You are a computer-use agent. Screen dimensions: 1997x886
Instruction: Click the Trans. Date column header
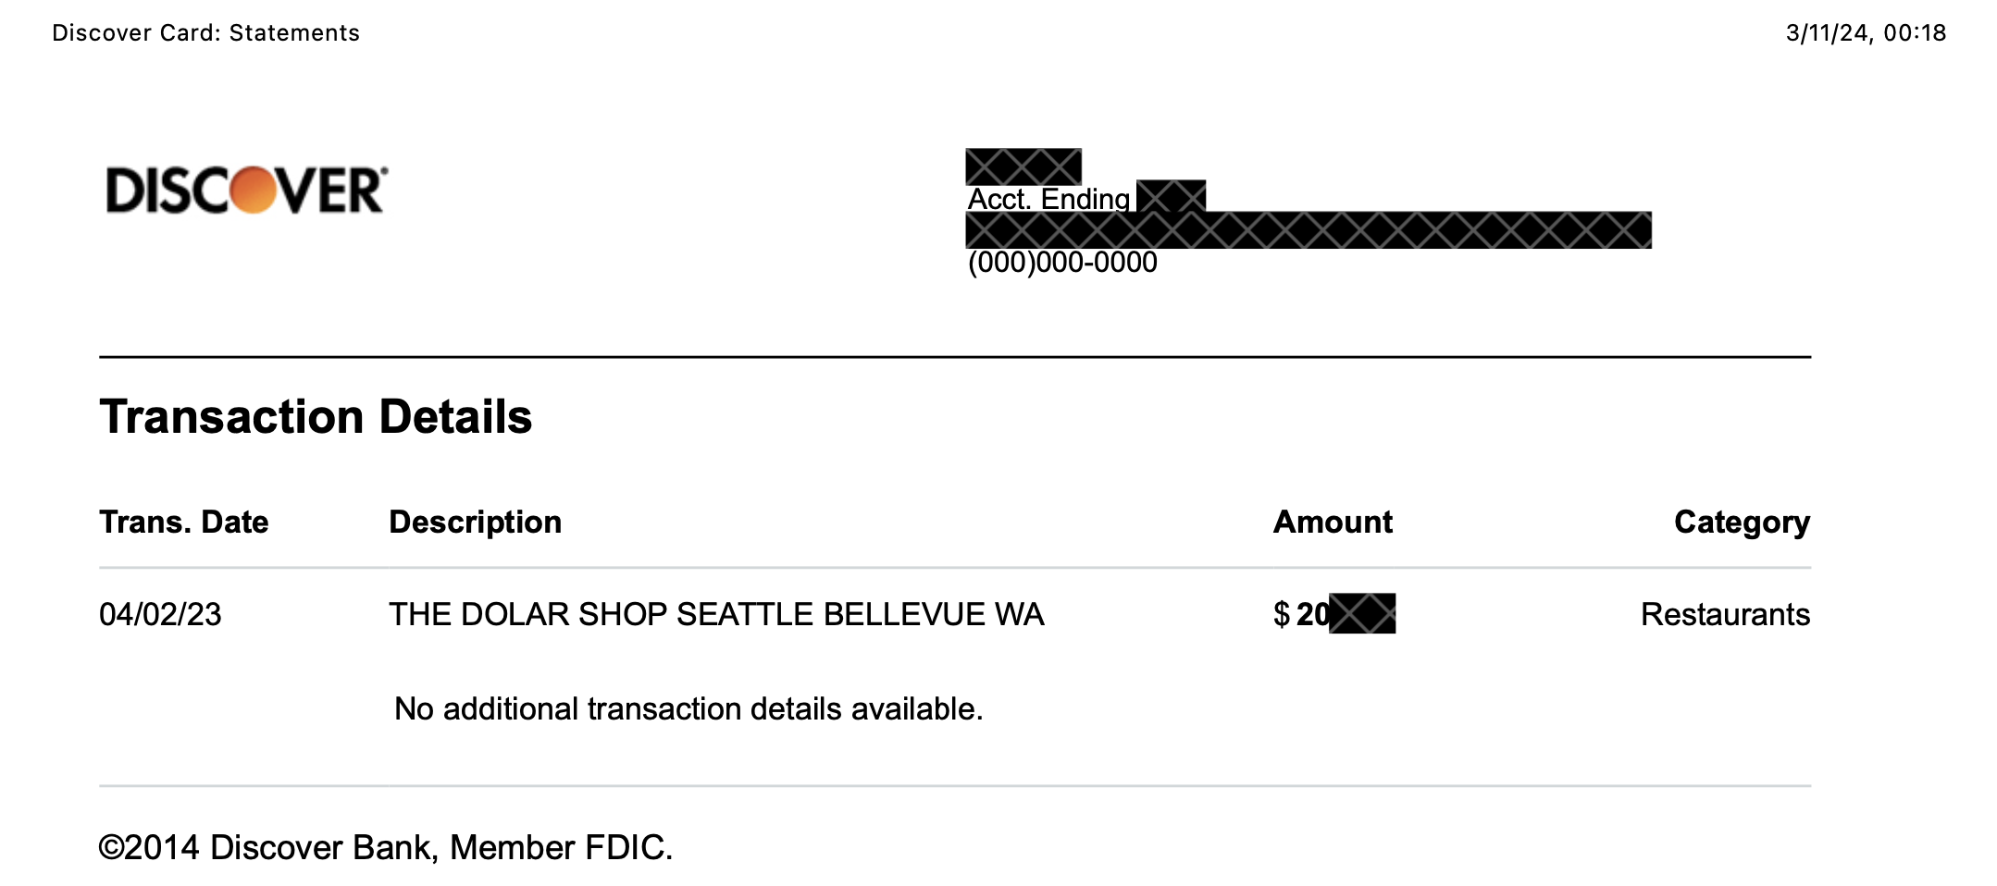183,522
